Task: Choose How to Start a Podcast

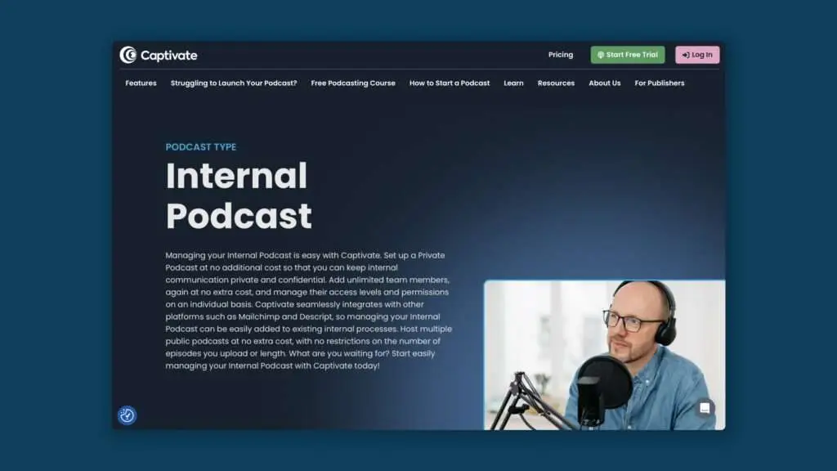Action: coord(450,83)
